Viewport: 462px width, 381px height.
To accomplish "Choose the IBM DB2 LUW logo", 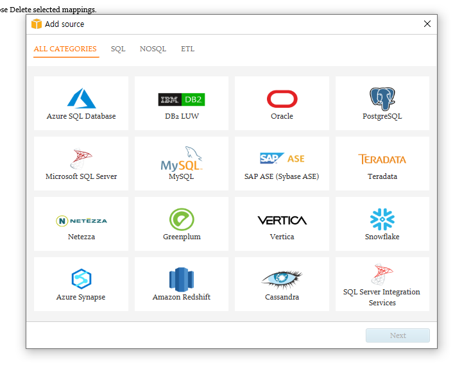I will pyautogui.click(x=182, y=99).
